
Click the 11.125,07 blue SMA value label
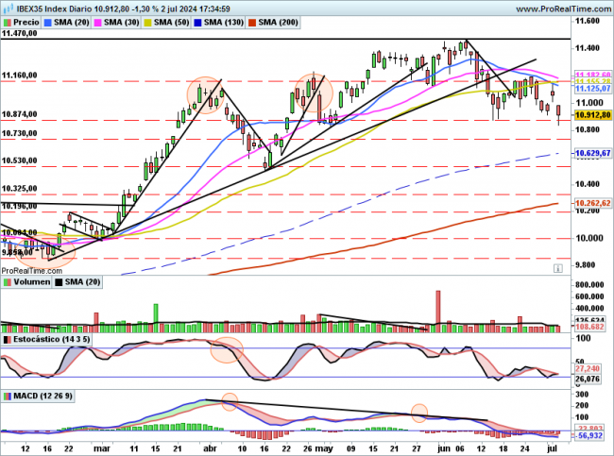point(593,89)
